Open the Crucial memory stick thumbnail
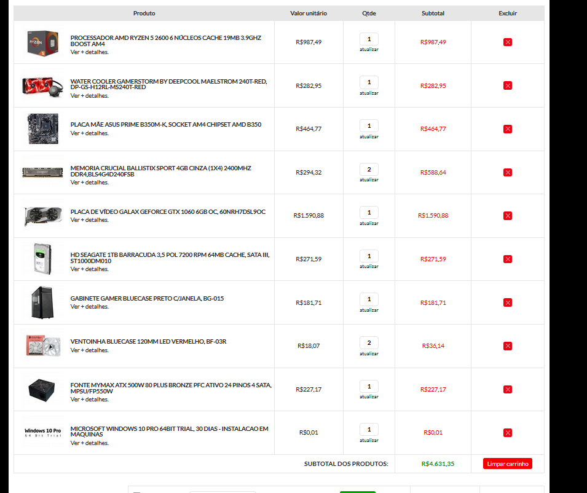587x493 pixels. click(42, 172)
